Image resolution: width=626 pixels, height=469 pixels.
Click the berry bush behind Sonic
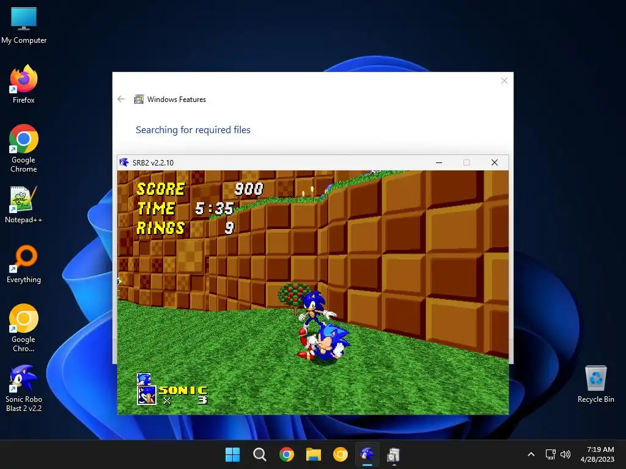coord(293,296)
